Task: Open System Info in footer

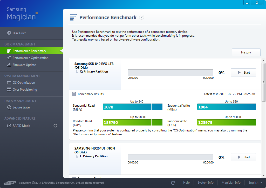Action: [x=206, y=183]
